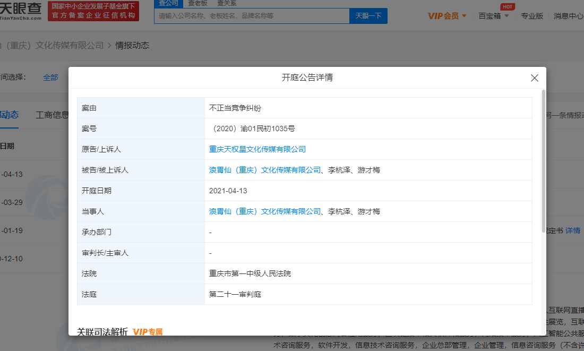Image resolution: width=584 pixels, height=351 pixels.
Task: Switch to the 查关系 search tab
Action: [226, 3]
